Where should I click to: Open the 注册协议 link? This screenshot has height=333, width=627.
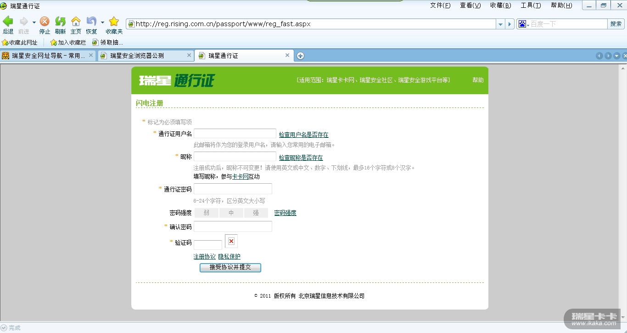pos(205,256)
